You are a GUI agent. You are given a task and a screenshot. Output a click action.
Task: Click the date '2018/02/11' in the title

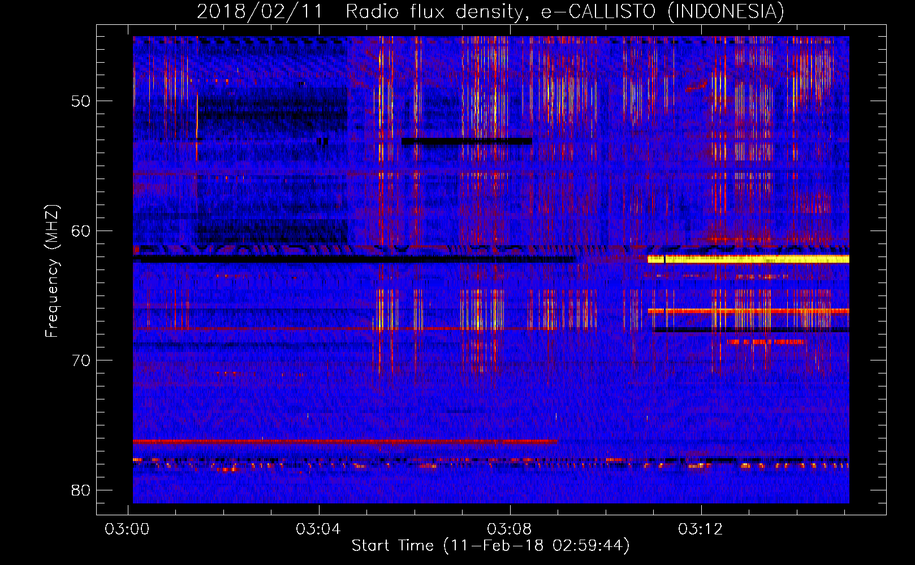click(260, 11)
